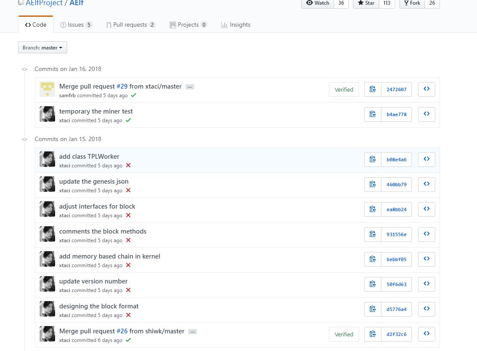Click samfrb's yellow avatar thumbnail
Image resolution: width=477 pixels, height=351 pixels.
(47, 89)
